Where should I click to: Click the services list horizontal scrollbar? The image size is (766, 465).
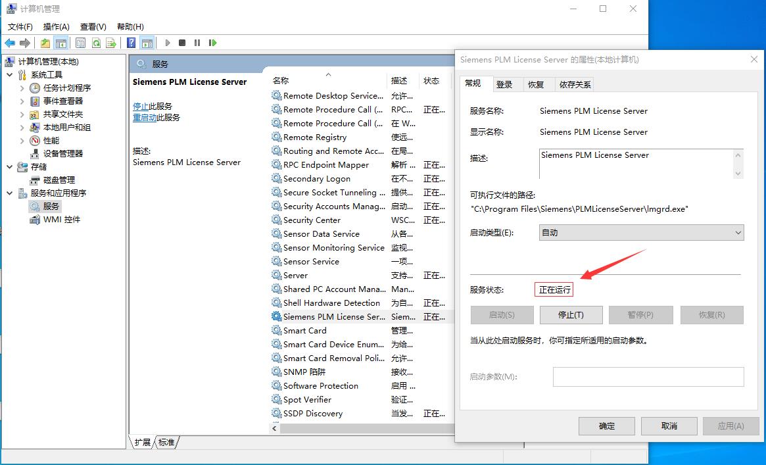click(362, 428)
